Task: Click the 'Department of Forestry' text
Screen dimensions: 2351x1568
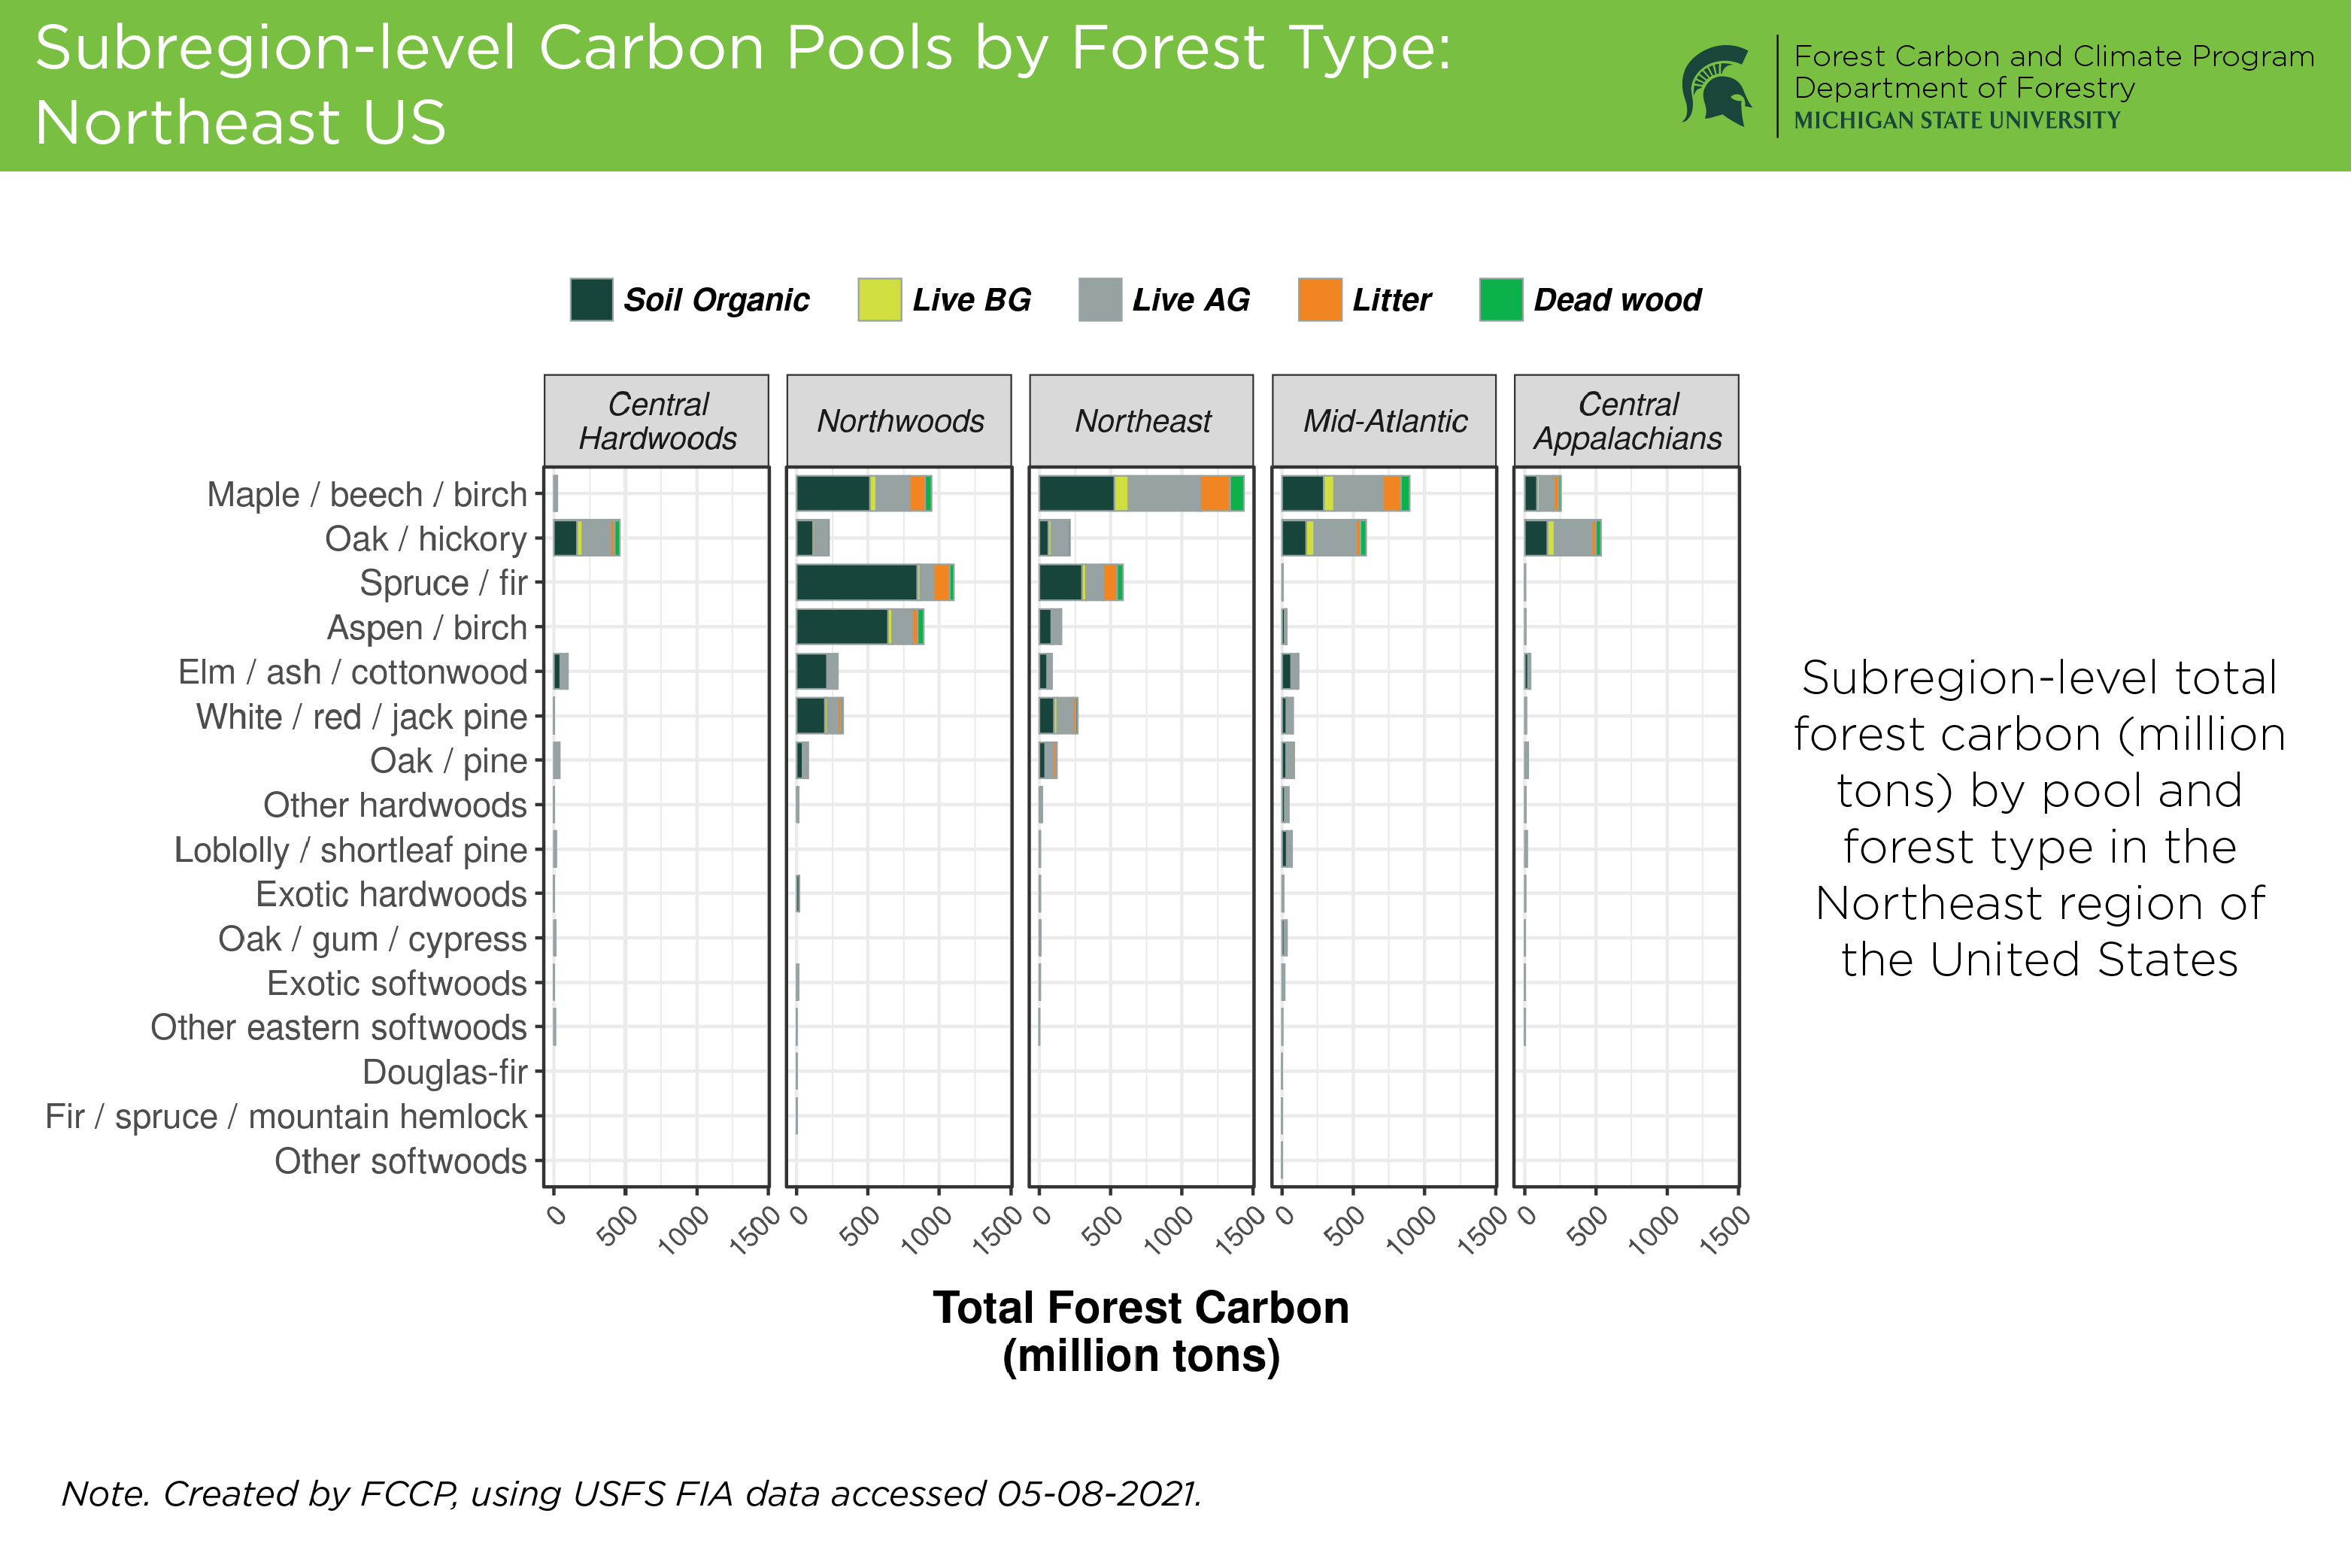Action: point(1964,88)
